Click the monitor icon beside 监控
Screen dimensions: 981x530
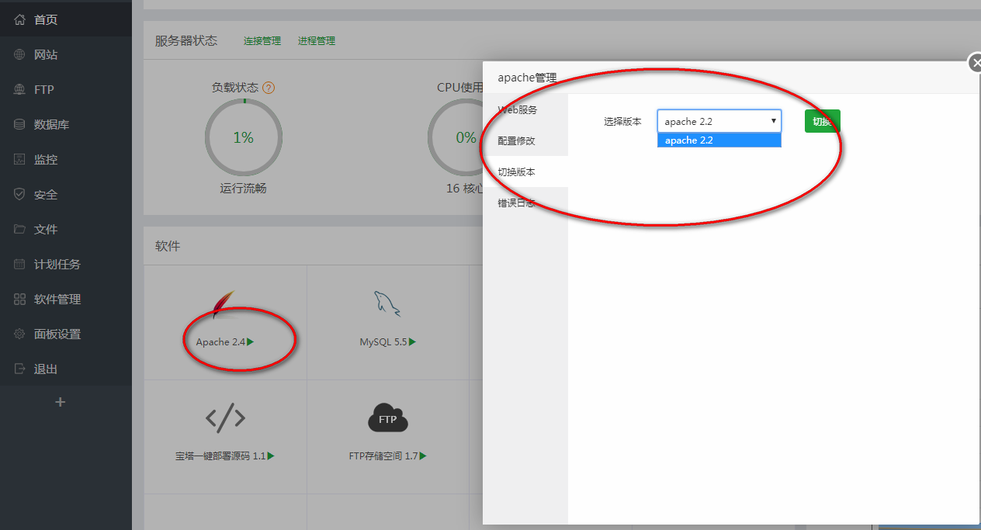20,159
